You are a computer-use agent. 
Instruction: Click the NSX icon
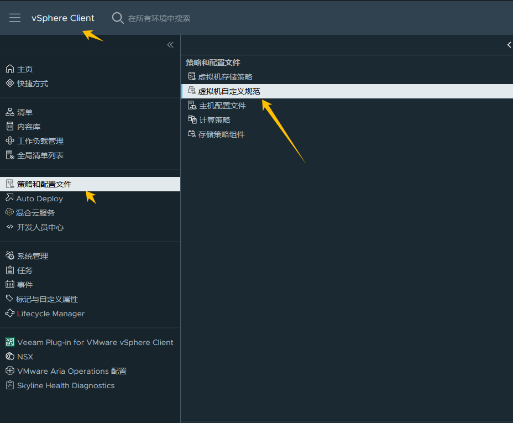pos(10,356)
